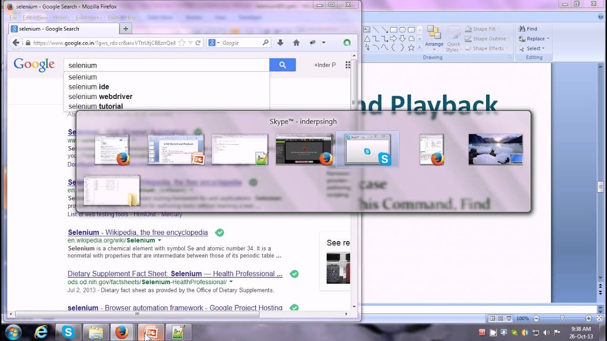Reload the page in Firefox
The image size is (607, 341).
(x=198, y=43)
